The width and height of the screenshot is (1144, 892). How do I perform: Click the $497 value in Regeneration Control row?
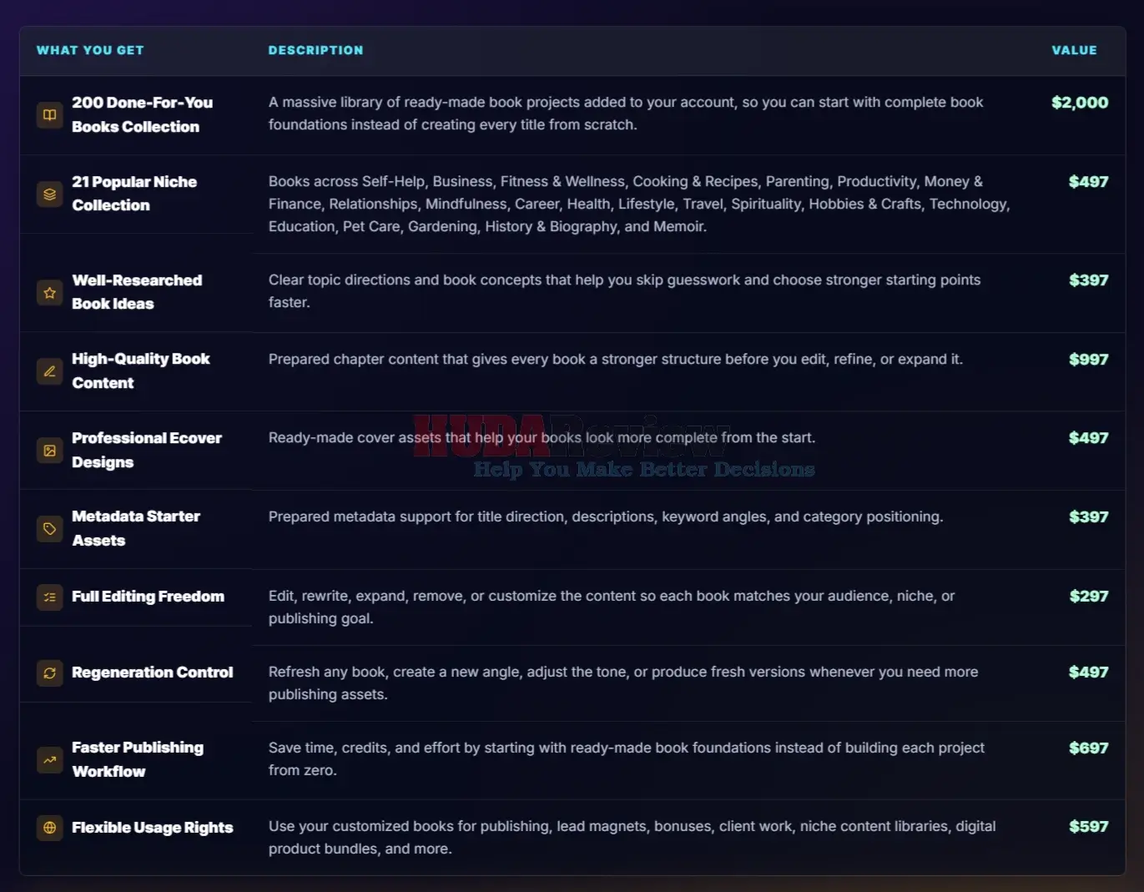(x=1088, y=673)
